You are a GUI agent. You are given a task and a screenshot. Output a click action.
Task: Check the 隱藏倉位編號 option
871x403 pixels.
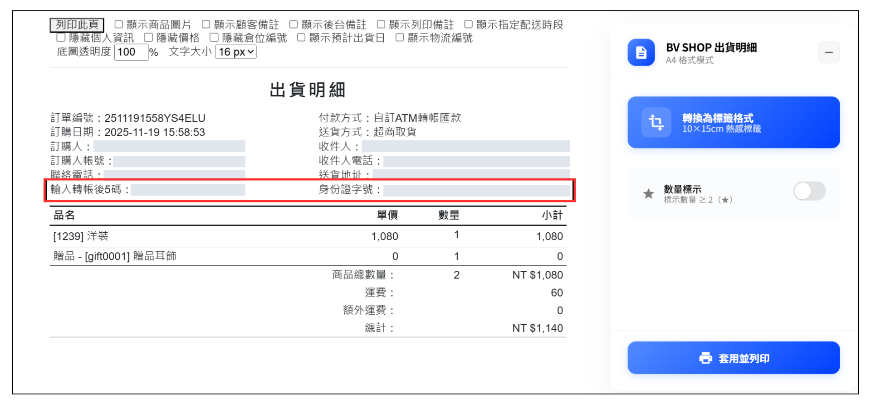coord(214,38)
